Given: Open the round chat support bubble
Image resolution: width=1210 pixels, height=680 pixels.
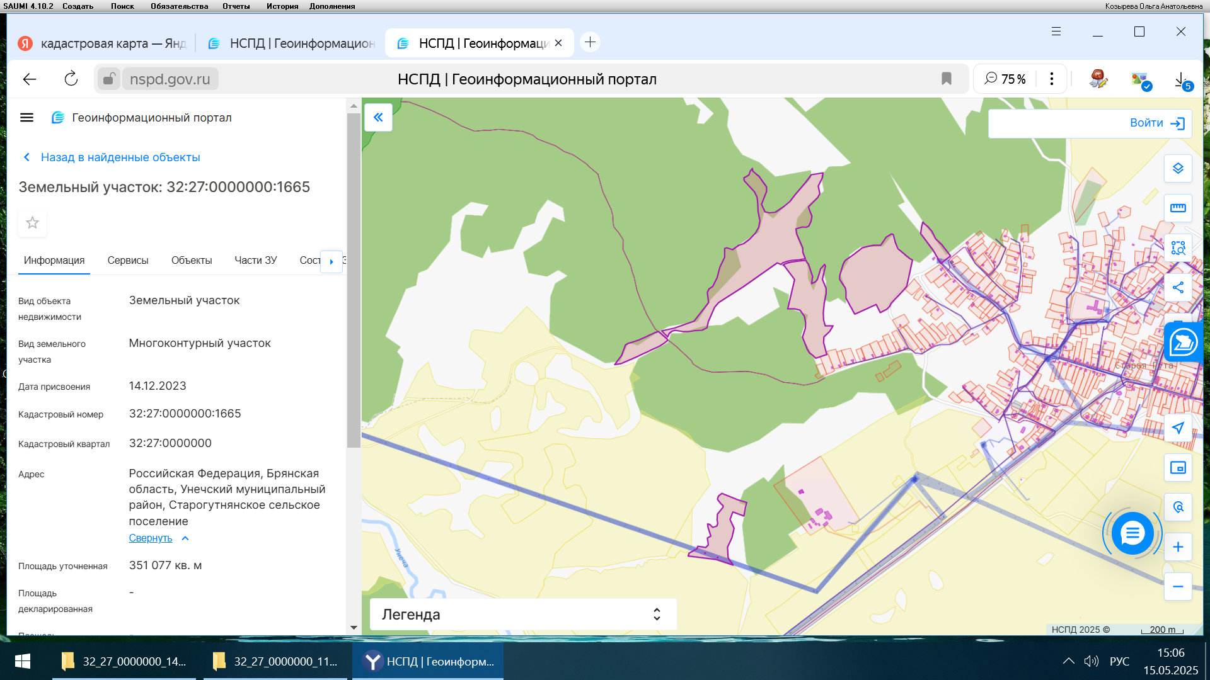Looking at the screenshot, I should 1132,533.
